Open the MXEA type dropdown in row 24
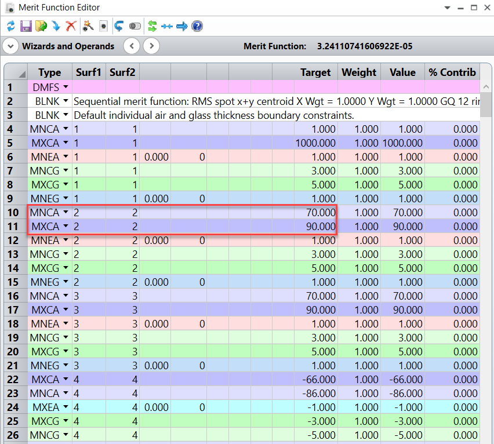494x444 pixels. [66, 407]
